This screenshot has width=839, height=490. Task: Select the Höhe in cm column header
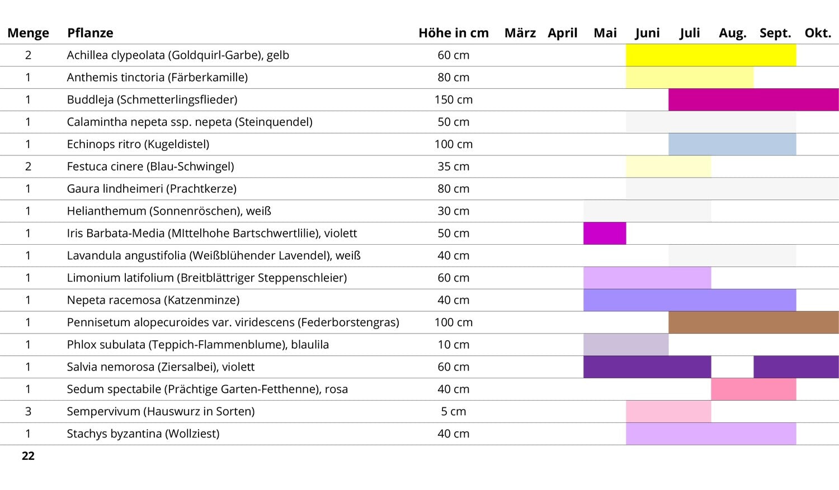(x=453, y=33)
